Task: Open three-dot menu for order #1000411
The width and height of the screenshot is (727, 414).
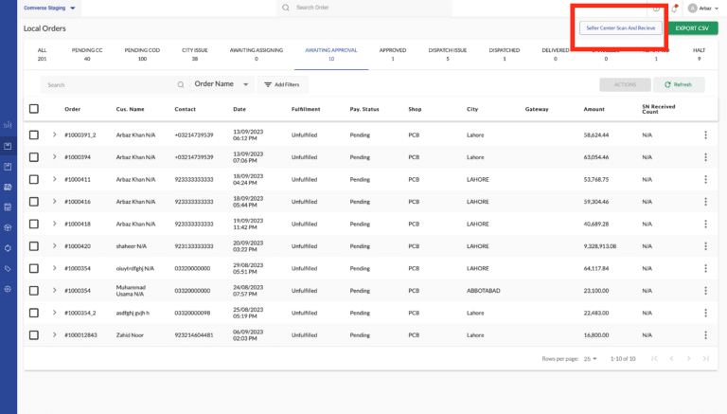Action: pos(705,180)
